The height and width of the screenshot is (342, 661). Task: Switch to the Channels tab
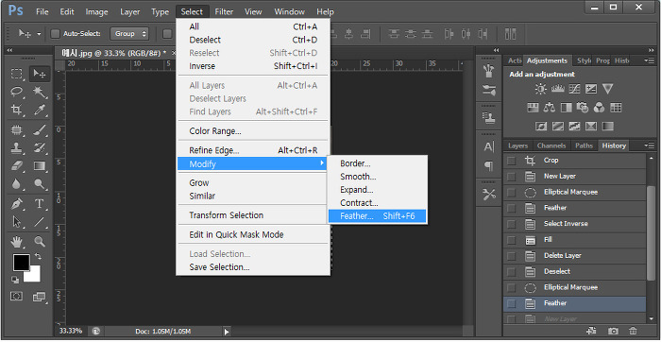(x=551, y=145)
